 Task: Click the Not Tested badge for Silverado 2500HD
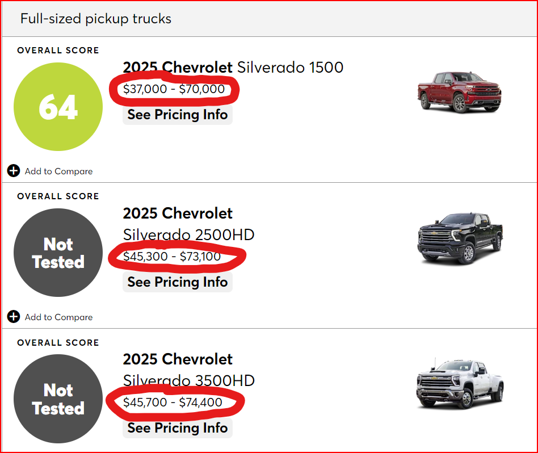tap(58, 253)
